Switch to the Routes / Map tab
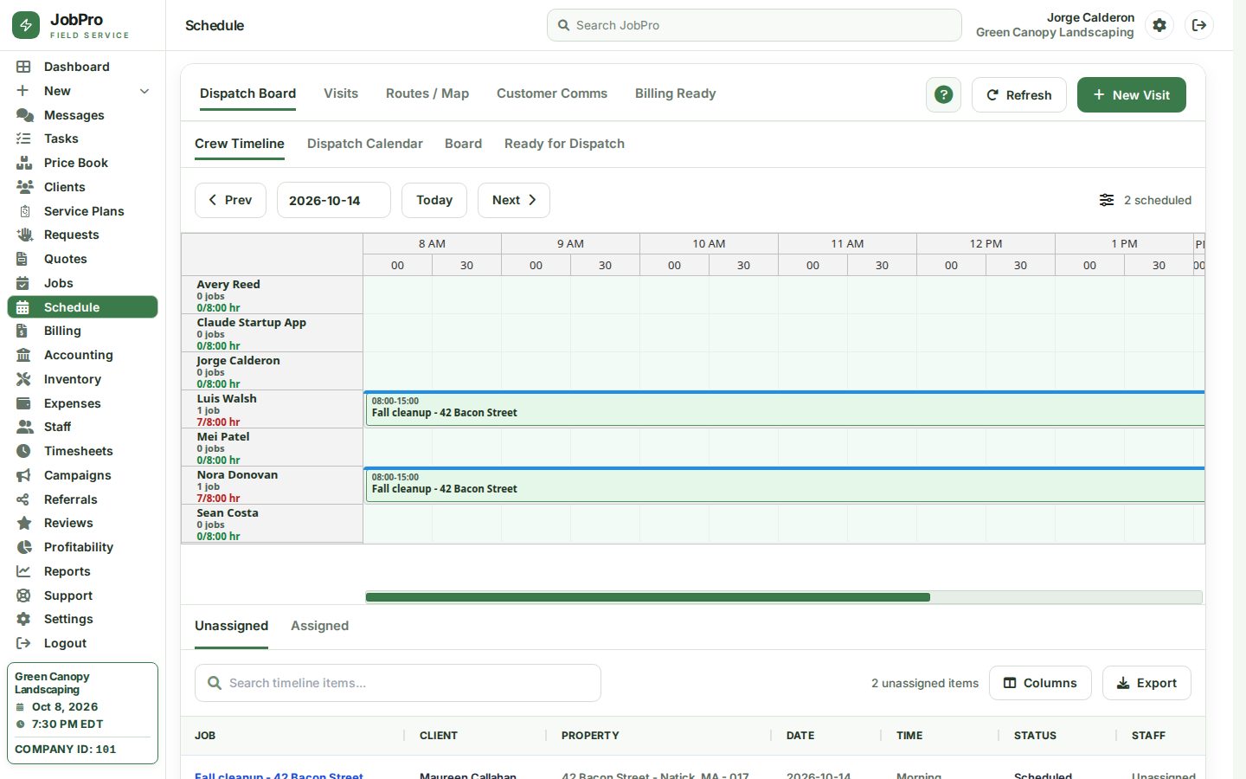Image resolution: width=1246 pixels, height=779 pixels. point(427,93)
